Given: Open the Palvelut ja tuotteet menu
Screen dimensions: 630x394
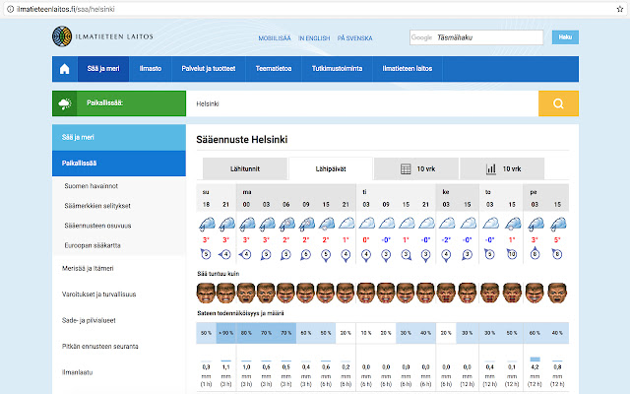Looking at the screenshot, I should 209,69.
